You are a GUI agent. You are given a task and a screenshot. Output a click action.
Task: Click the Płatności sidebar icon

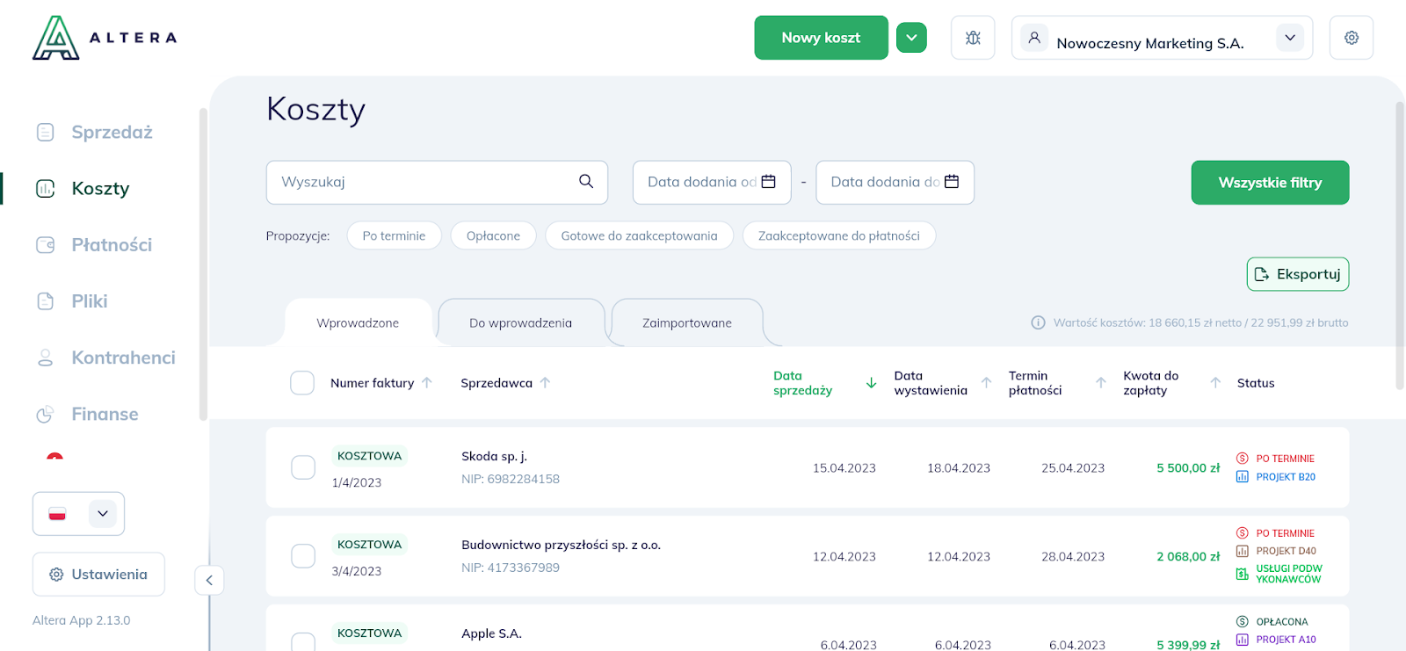click(46, 244)
